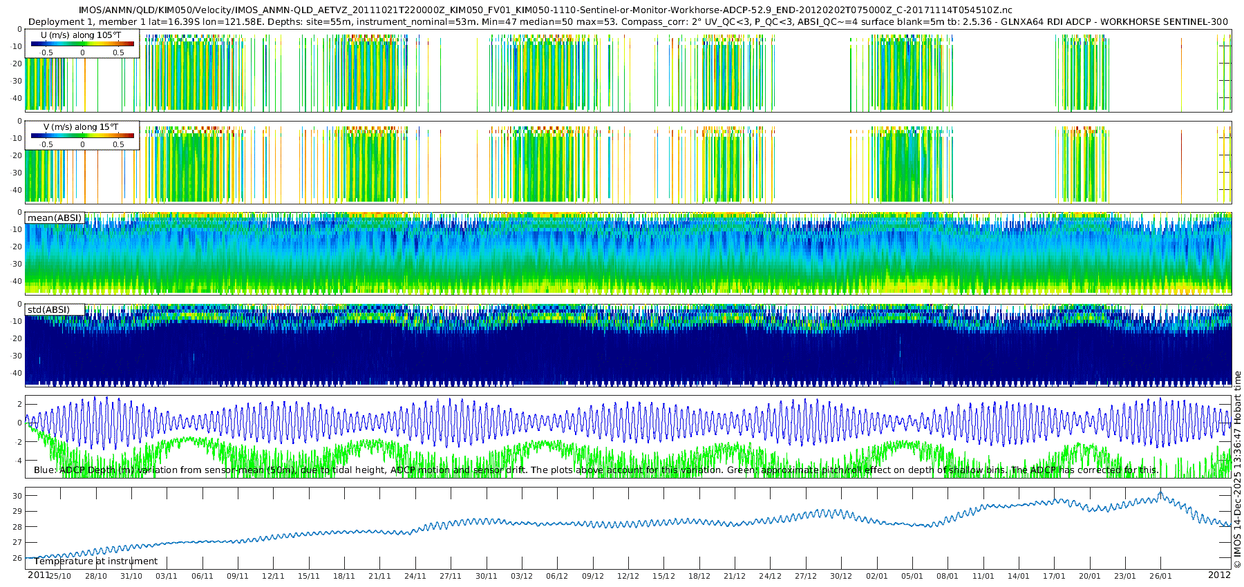Select the 26/01 date tick label
Viewport: 1244px width, 587px height.
tap(1160, 576)
